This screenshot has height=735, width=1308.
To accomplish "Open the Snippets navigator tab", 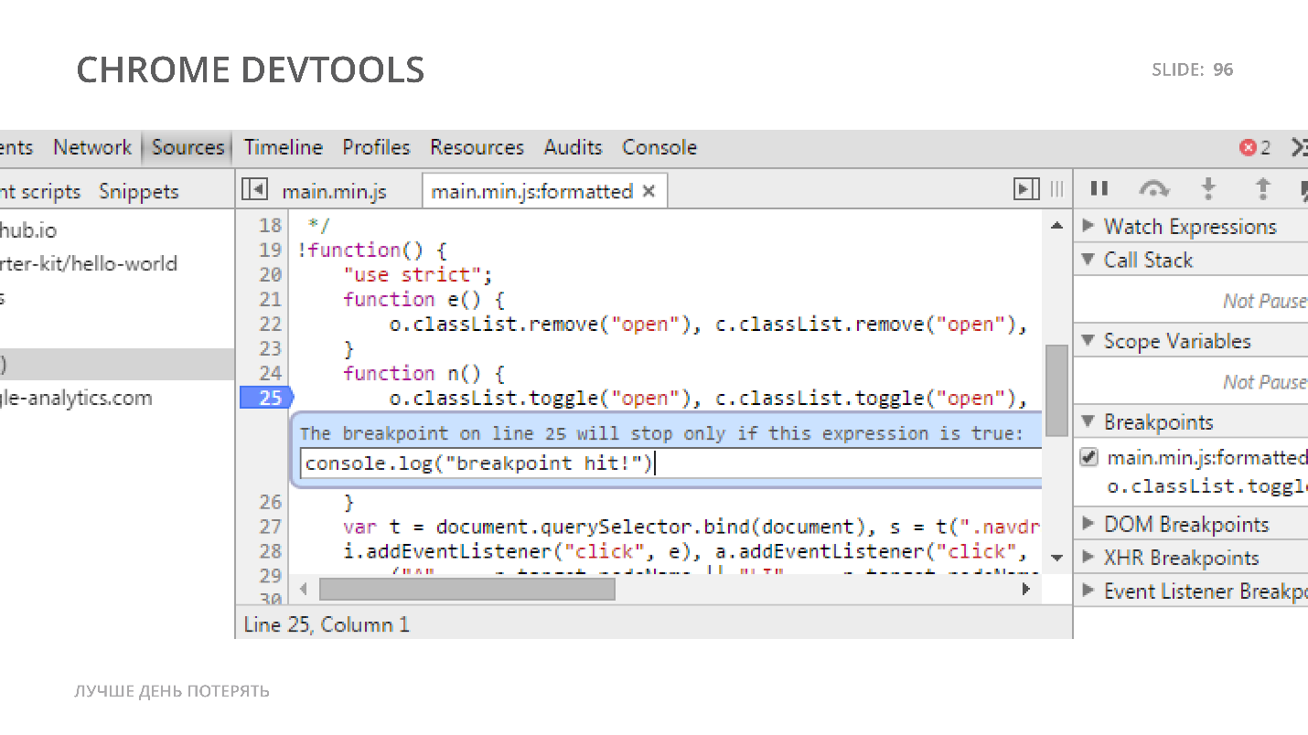I will tap(139, 191).
